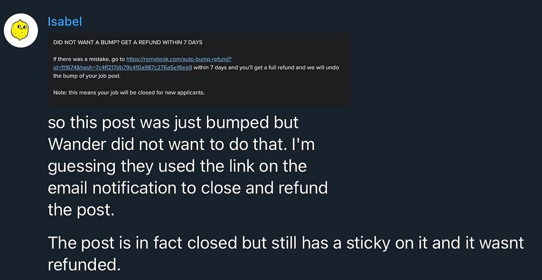The width and height of the screenshot is (542, 280).
Task: Click the "the post." line ending the first paragraph
Action: pos(81,210)
